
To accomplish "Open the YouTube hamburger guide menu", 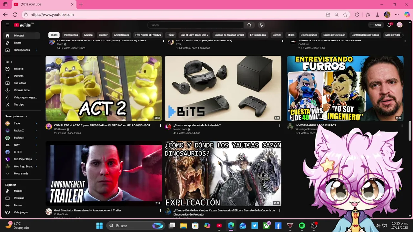I will [x=7, y=25].
